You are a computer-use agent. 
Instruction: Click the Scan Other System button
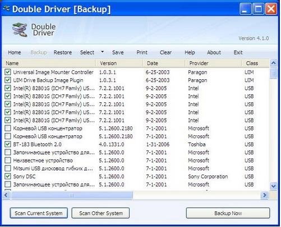pyautogui.click(x=100, y=213)
